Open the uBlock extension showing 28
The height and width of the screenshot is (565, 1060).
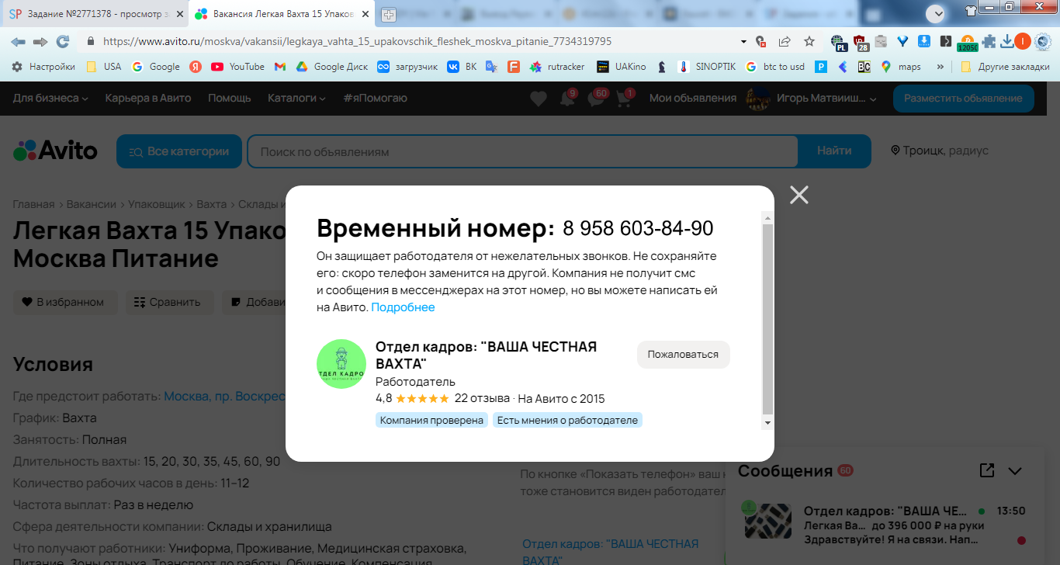(x=861, y=42)
